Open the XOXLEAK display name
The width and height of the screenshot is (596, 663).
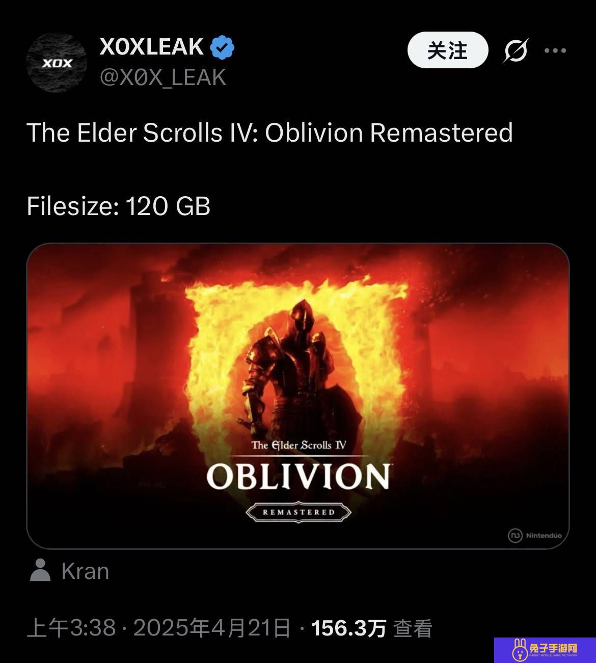tap(152, 47)
